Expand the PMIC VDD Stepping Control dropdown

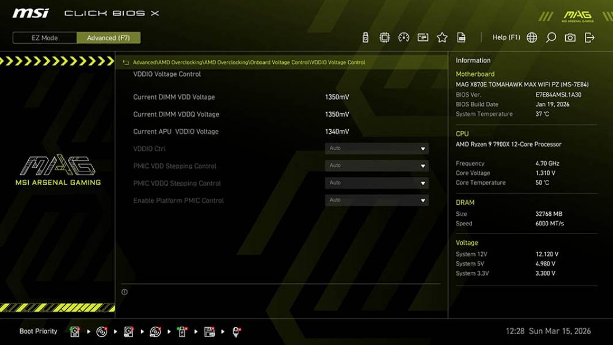click(377, 166)
